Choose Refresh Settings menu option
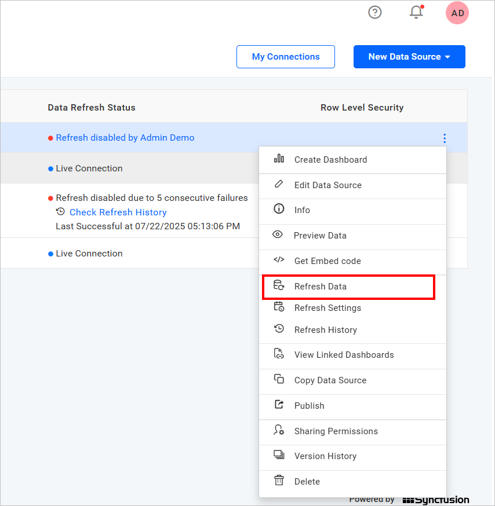 [327, 308]
